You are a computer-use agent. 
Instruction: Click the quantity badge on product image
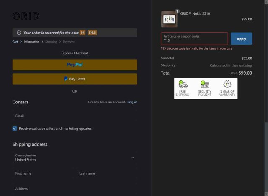177,11
